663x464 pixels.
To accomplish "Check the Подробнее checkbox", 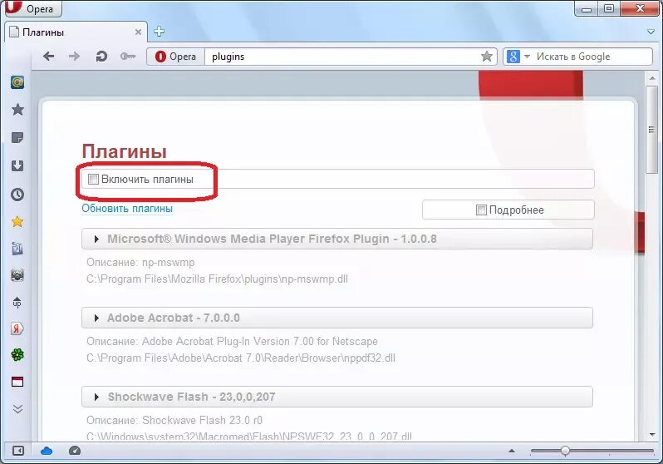I will (x=481, y=210).
